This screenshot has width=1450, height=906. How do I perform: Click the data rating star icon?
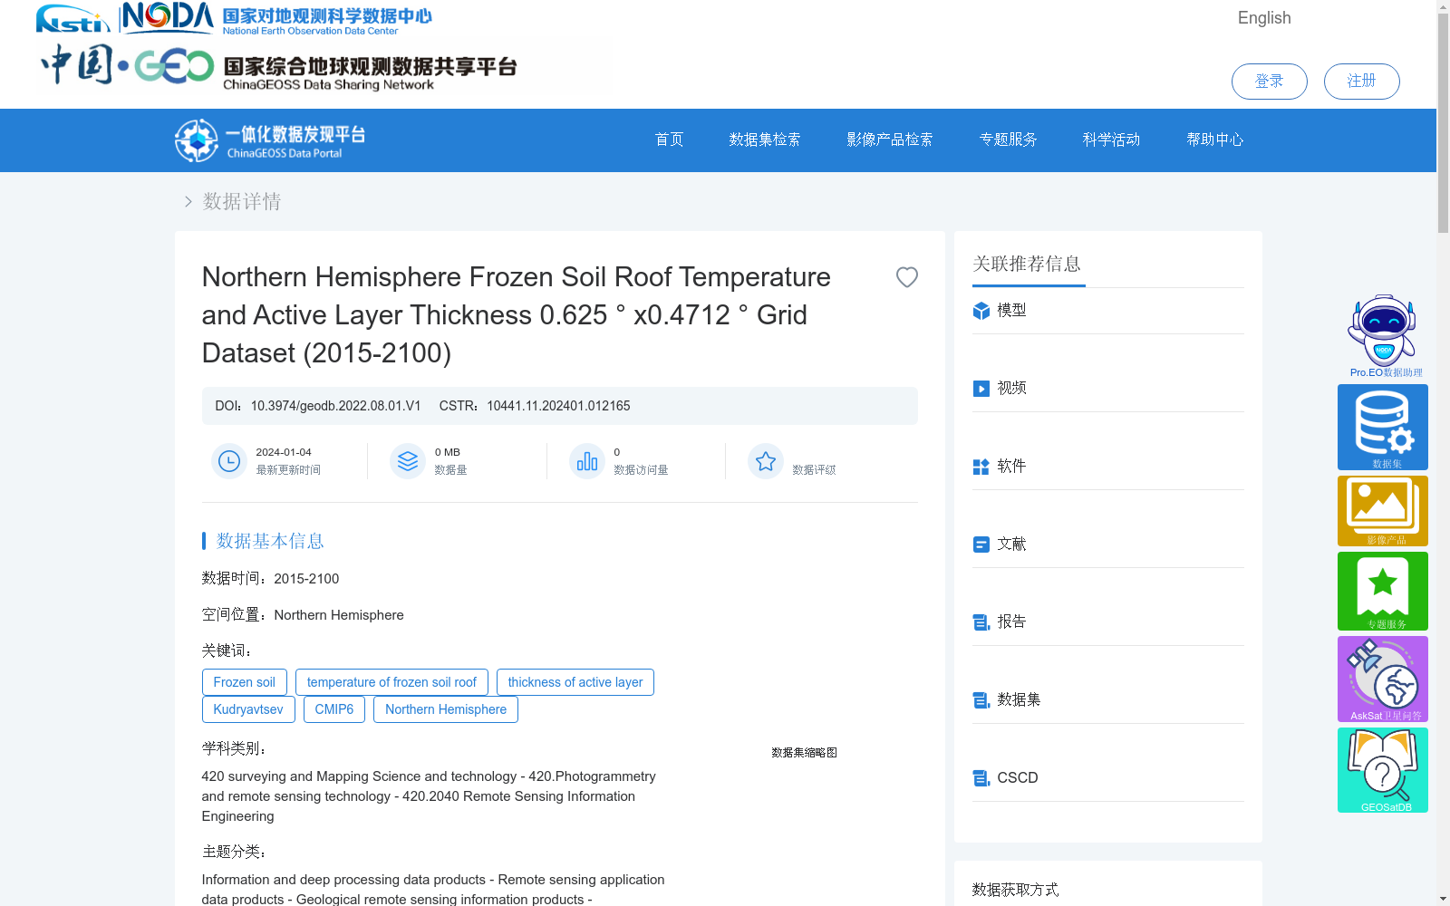pos(766,461)
